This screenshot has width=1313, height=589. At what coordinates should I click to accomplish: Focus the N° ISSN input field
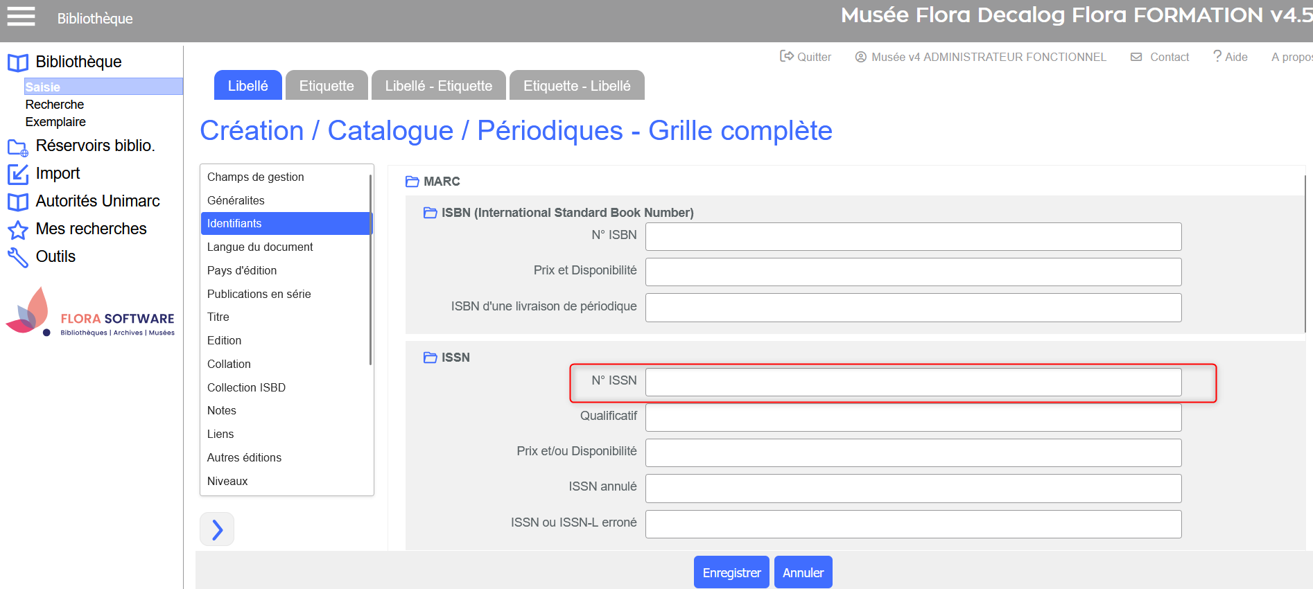click(x=913, y=382)
